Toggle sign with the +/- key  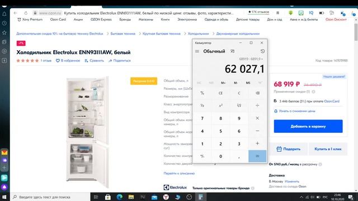(x=202, y=156)
